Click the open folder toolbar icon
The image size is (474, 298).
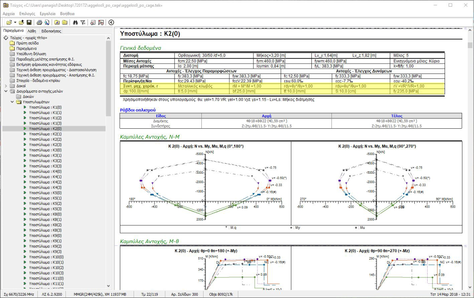click(x=9, y=22)
